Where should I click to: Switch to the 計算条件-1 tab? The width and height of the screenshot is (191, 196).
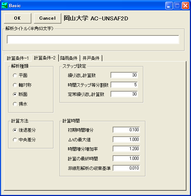coord(18,58)
